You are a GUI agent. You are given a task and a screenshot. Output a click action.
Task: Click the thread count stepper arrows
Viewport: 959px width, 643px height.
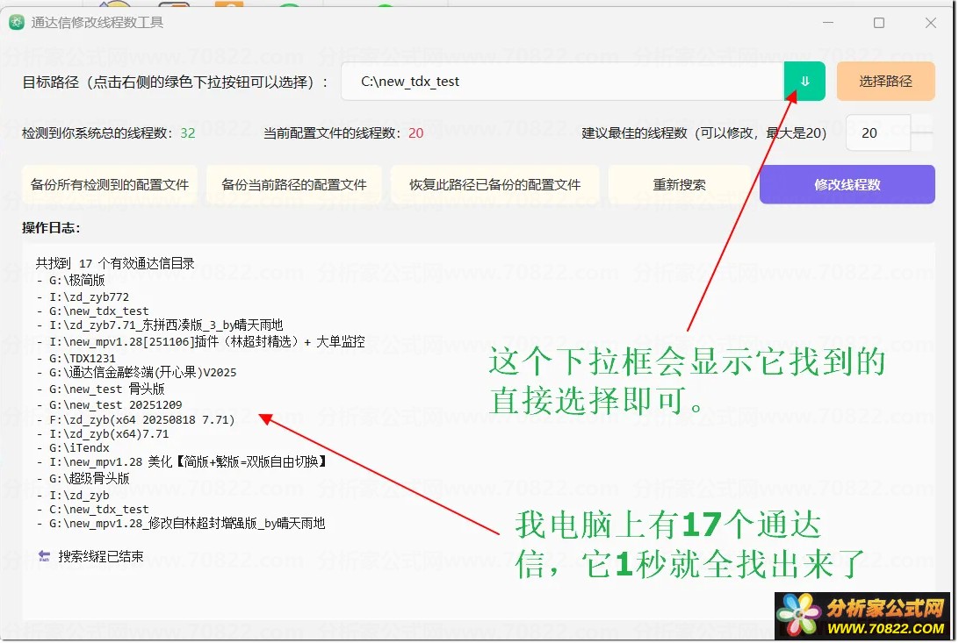922,132
